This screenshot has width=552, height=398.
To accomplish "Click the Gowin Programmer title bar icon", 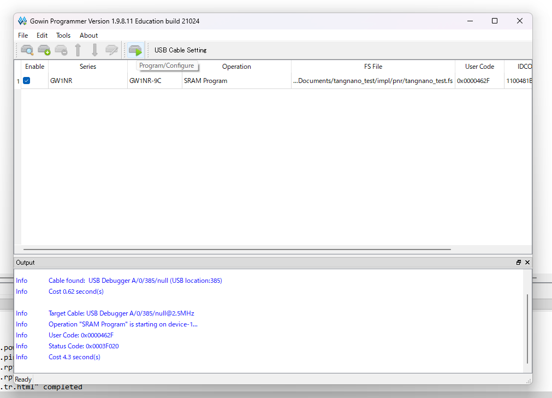I will [22, 21].
